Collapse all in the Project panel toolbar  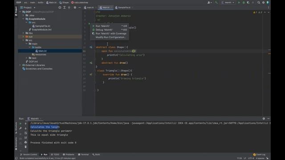coord(69,8)
